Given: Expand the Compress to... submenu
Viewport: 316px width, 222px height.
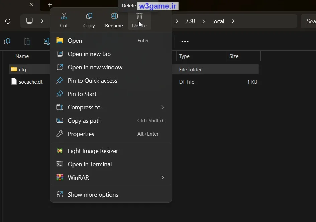Looking at the screenshot, I should (x=111, y=107).
